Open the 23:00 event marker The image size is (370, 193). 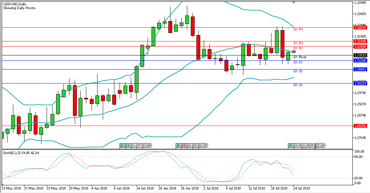(x=147, y=145)
